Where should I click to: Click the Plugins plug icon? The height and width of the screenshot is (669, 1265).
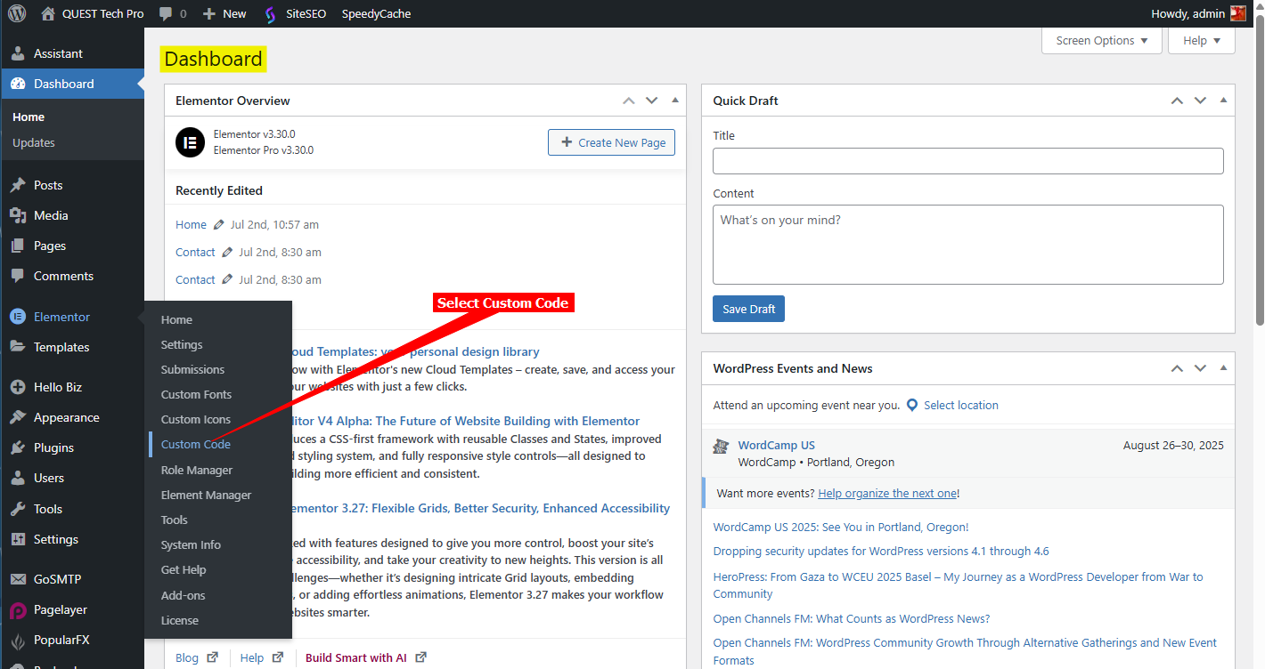18,447
